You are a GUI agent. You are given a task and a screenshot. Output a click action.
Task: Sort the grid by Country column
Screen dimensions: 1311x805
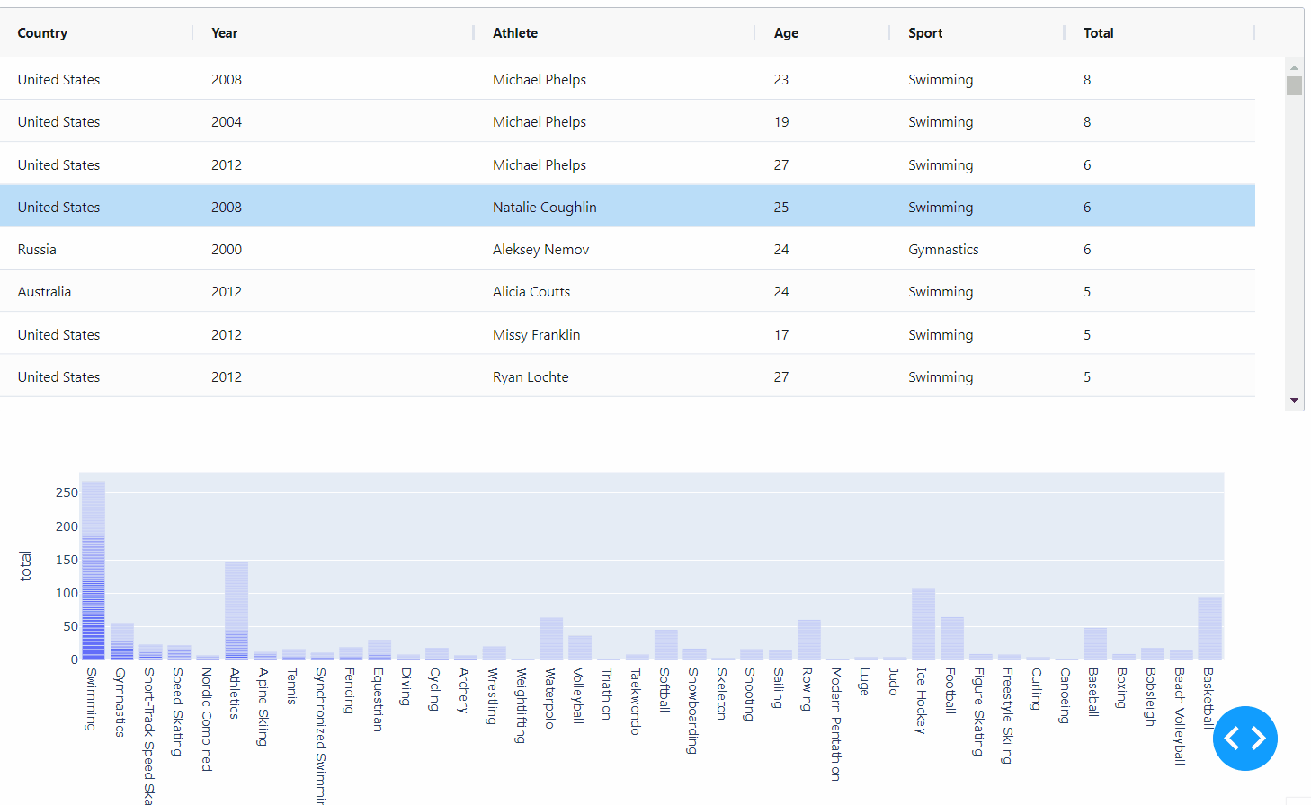[x=42, y=32]
